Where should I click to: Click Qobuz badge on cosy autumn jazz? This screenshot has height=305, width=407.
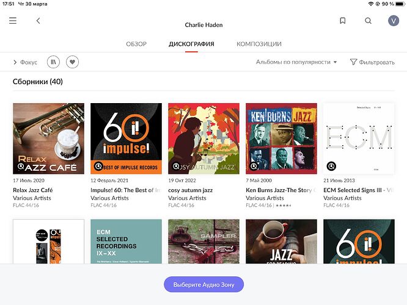(176, 166)
